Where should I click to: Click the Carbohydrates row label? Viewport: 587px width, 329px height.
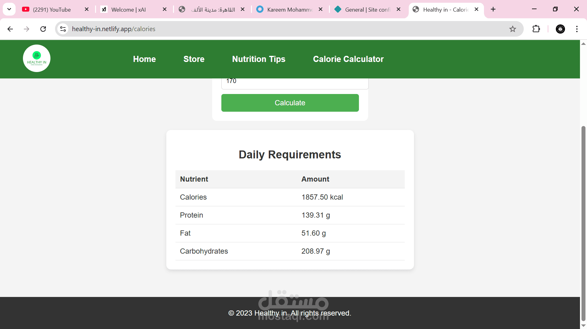click(x=204, y=251)
